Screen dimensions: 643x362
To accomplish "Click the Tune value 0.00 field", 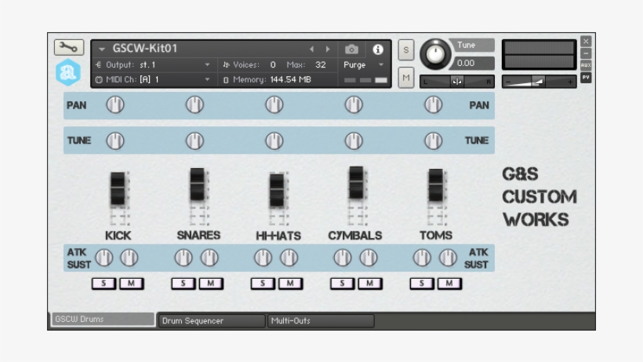I will tap(472, 63).
